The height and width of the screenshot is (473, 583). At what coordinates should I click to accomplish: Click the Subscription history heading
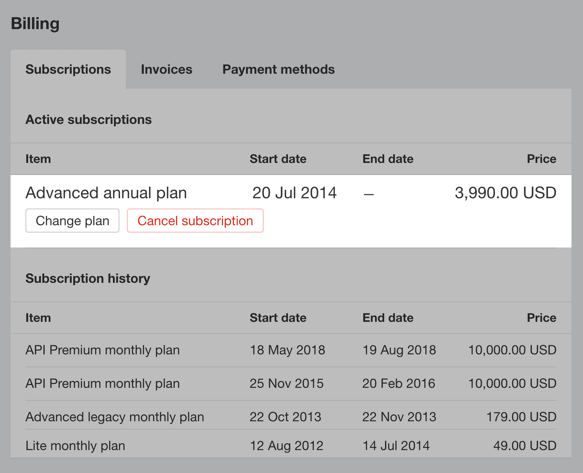point(88,278)
